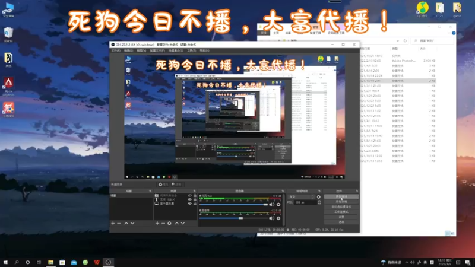
Task: Expand the File Explorer address bar dropdown
Action: [397, 40]
